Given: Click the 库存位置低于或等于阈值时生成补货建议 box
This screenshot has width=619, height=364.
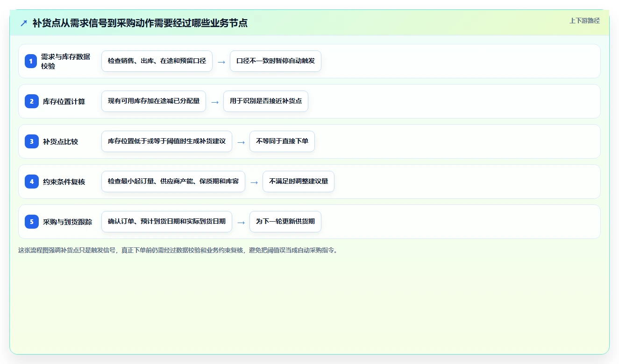Looking at the screenshot, I should [167, 141].
